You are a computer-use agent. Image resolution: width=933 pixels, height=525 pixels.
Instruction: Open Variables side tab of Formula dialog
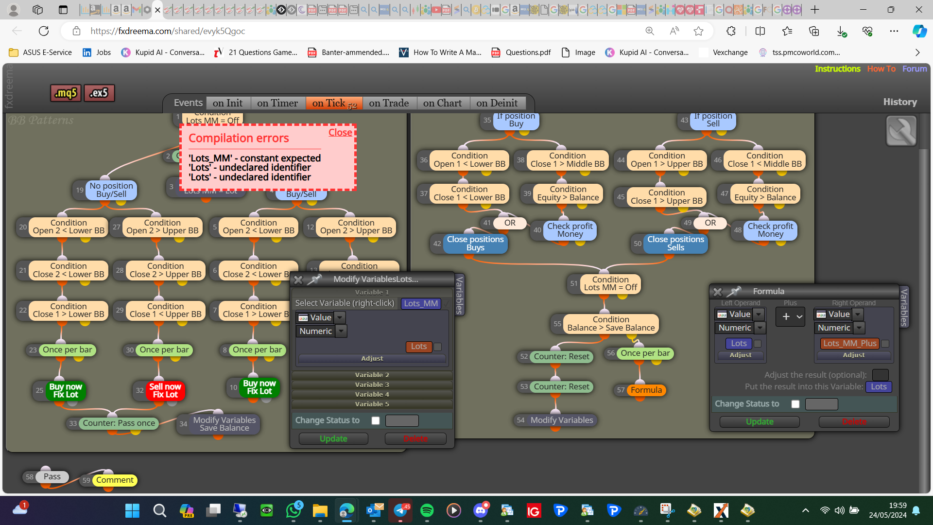pos(904,307)
